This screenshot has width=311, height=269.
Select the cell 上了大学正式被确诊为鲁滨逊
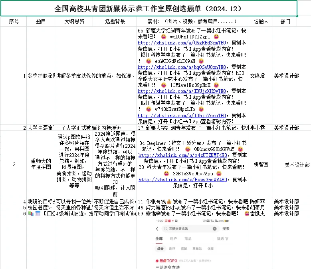pos(89,128)
